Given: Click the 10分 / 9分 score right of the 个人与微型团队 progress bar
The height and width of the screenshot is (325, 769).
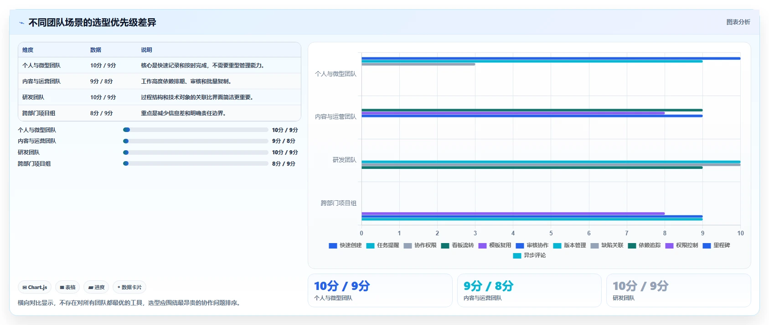Looking at the screenshot, I should pyautogui.click(x=285, y=130).
